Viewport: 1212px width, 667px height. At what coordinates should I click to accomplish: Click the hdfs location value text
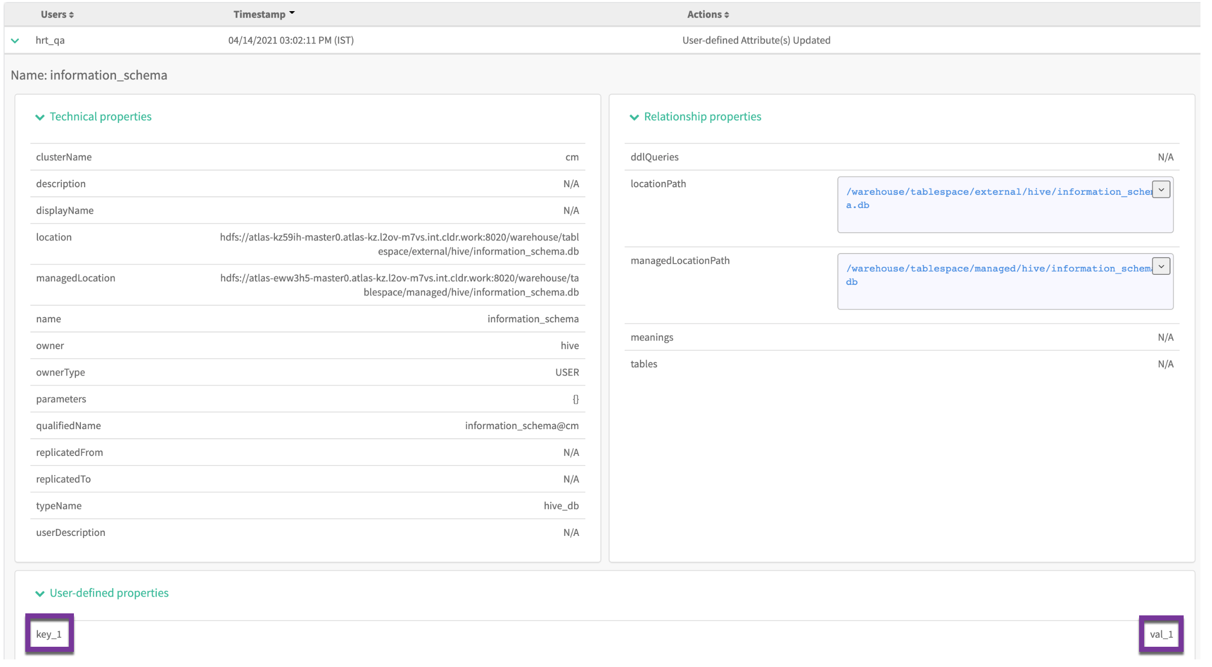pos(399,244)
